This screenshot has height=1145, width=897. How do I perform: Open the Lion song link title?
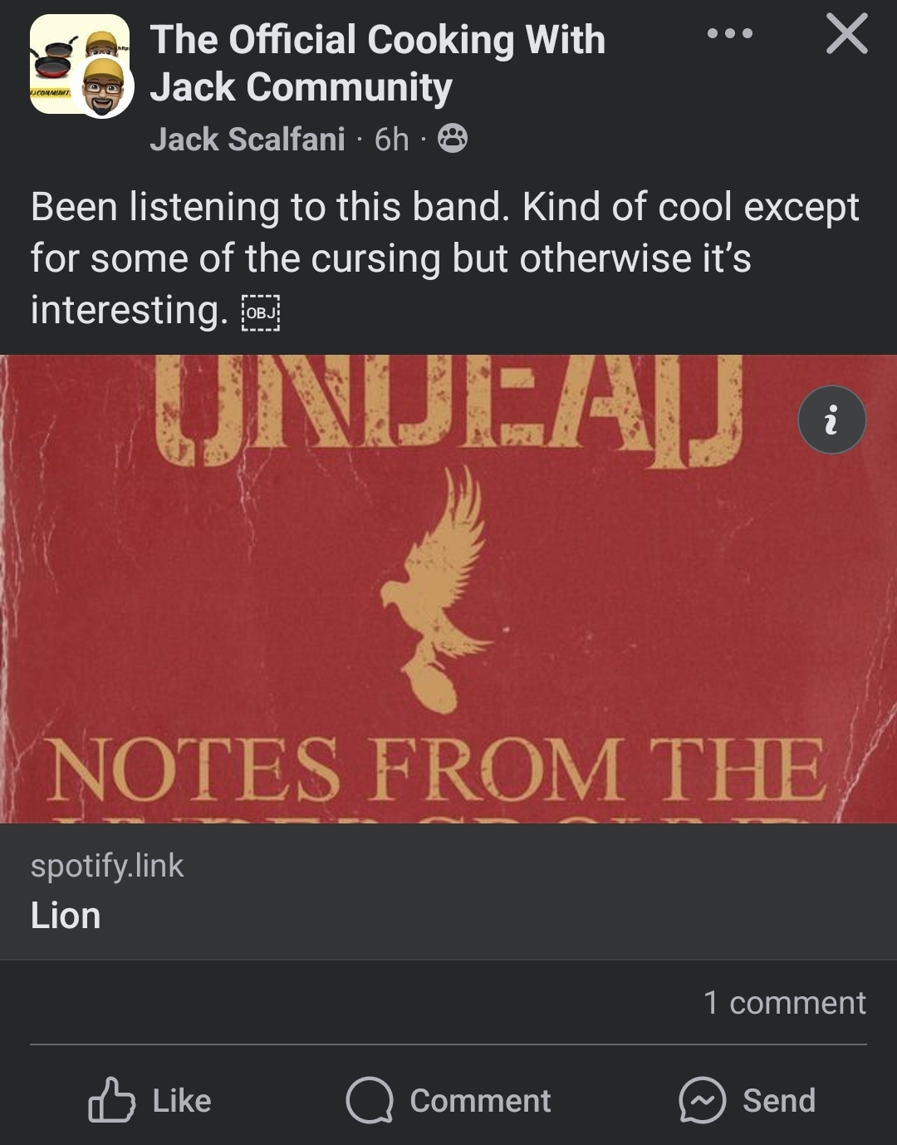[66, 916]
